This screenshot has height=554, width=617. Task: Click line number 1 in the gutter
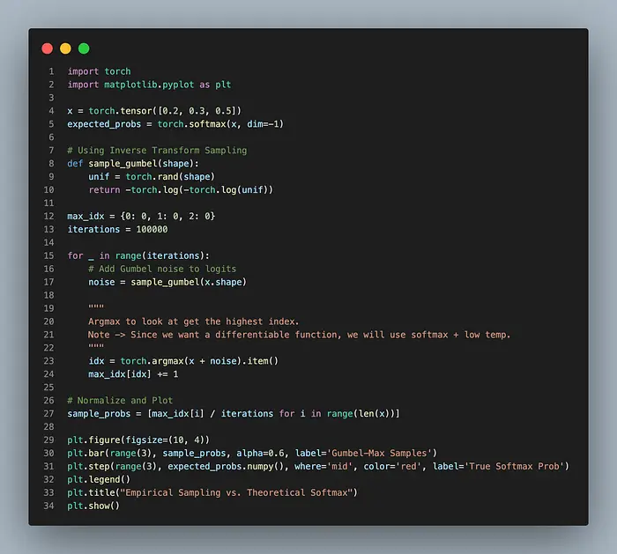(x=51, y=71)
